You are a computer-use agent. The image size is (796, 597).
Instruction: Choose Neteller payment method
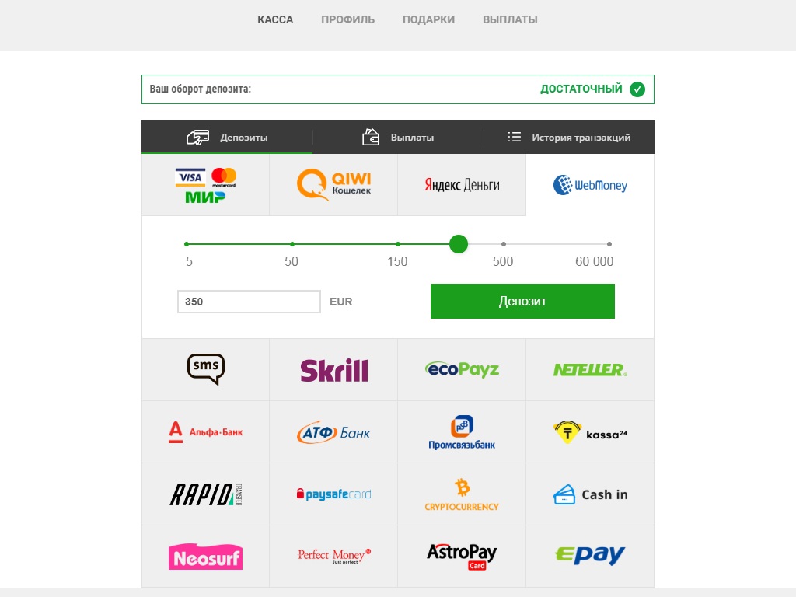click(590, 370)
